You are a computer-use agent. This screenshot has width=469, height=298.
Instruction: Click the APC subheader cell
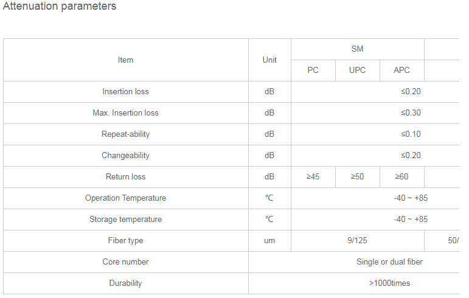tap(401, 70)
